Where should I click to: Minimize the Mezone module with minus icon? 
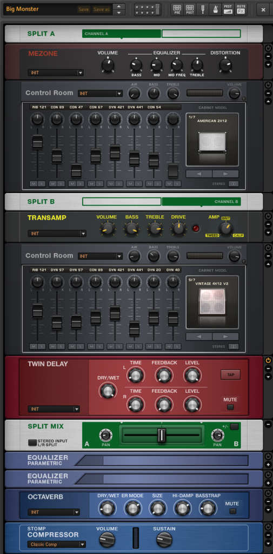point(268,56)
